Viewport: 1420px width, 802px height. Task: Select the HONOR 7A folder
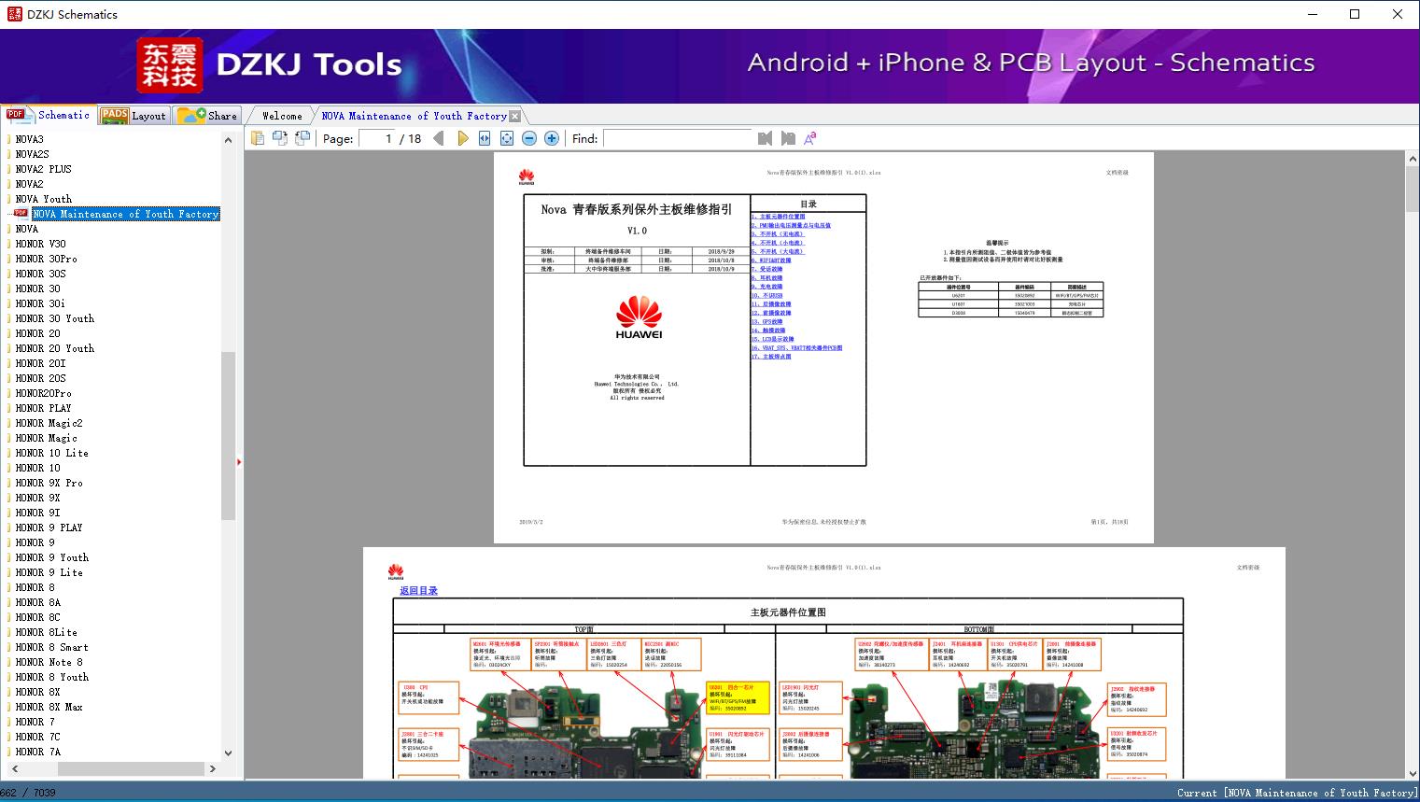click(37, 752)
